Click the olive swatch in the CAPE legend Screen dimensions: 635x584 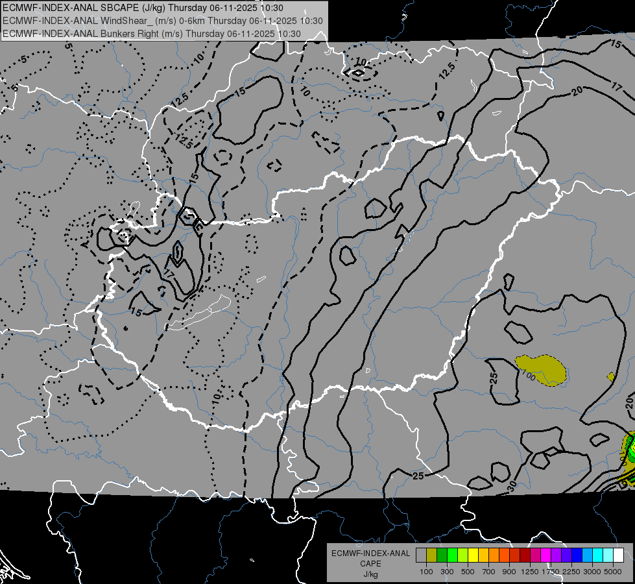click(432, 555)
